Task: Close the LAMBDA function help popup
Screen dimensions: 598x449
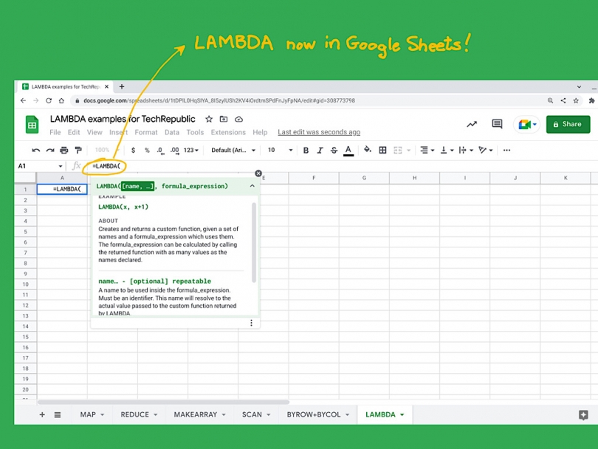Action: click(x=258, y=173)
